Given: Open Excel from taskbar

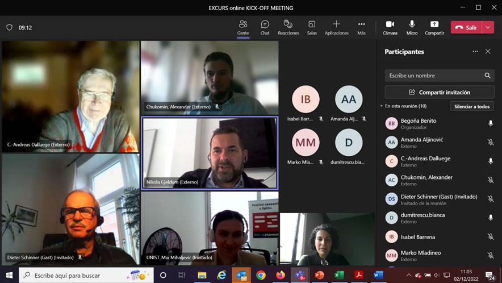Looking at the screenshot, I should (339, 275).
